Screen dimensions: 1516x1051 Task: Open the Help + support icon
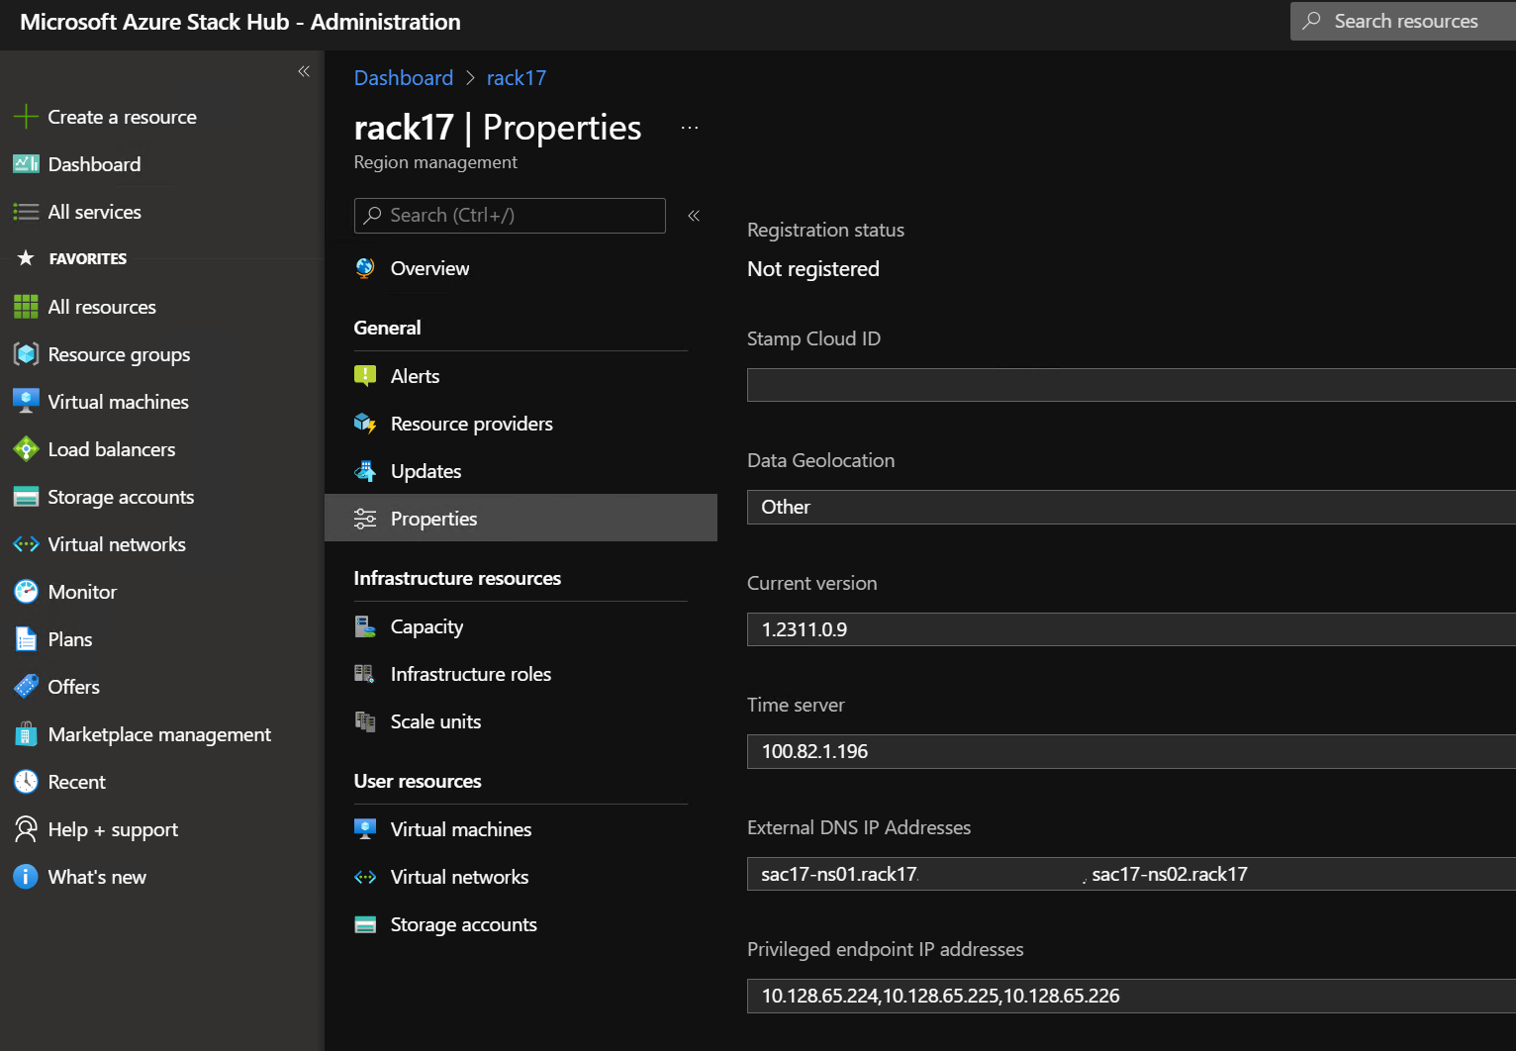click(26, 829)
